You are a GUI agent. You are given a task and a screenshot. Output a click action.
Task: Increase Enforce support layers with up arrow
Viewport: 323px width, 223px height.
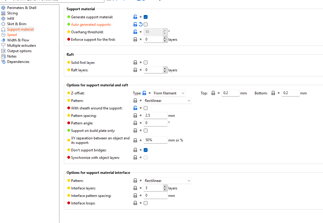point(165,38)
